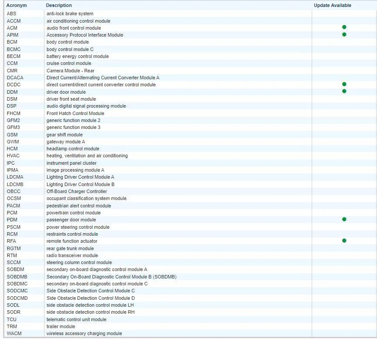Select the ABS anti-lock brake system row
The width and height of the screenshot is (377, 339).
click(70, 14)
